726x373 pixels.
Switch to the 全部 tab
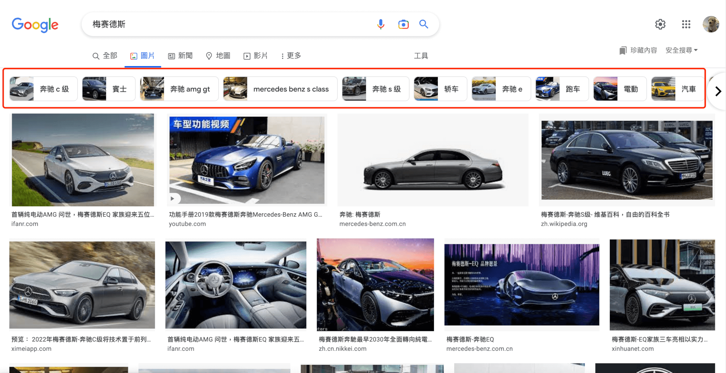(x=105, y=56)
